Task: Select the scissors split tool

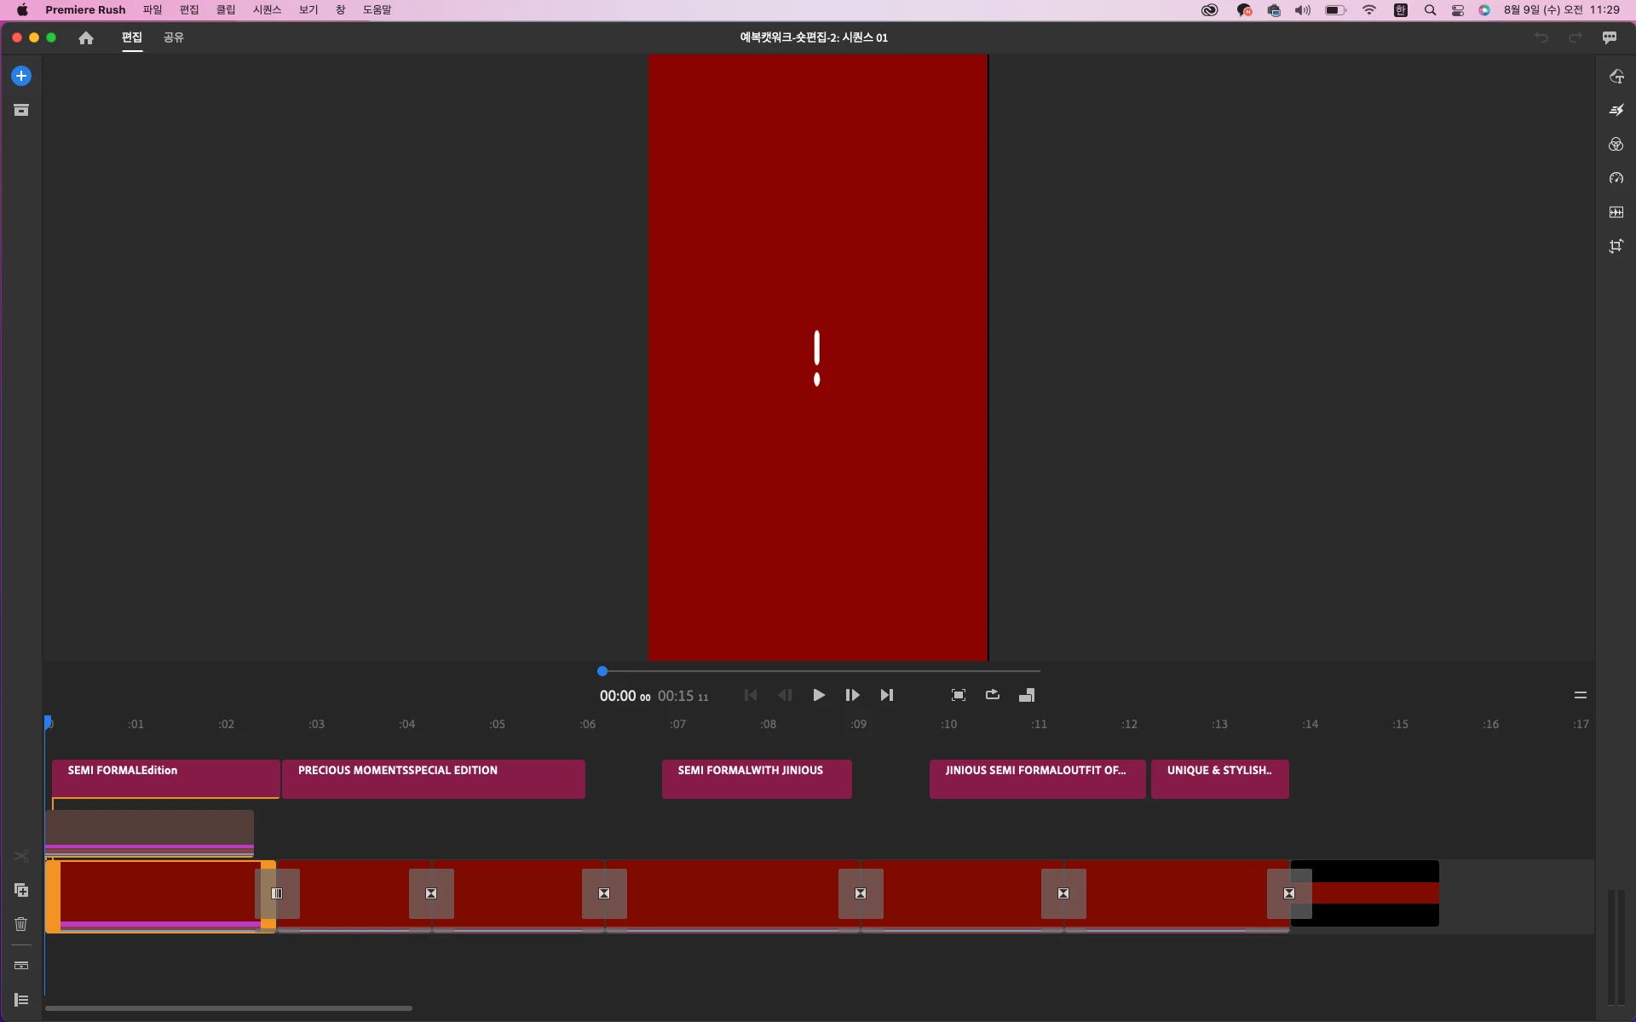Action: 21,855
